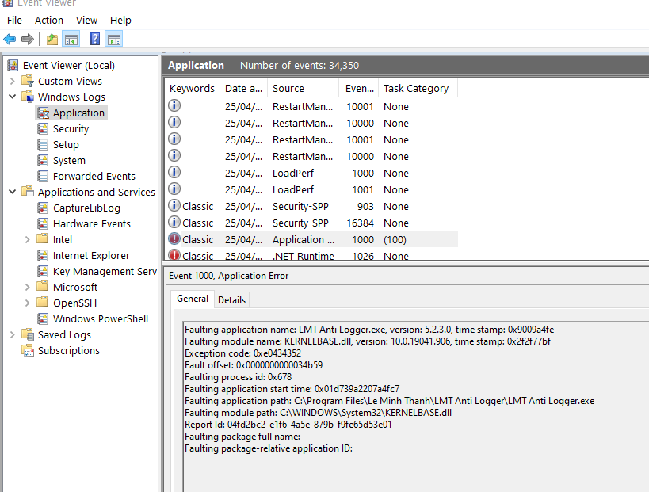Click the CaptureLibLog icon

43,208
